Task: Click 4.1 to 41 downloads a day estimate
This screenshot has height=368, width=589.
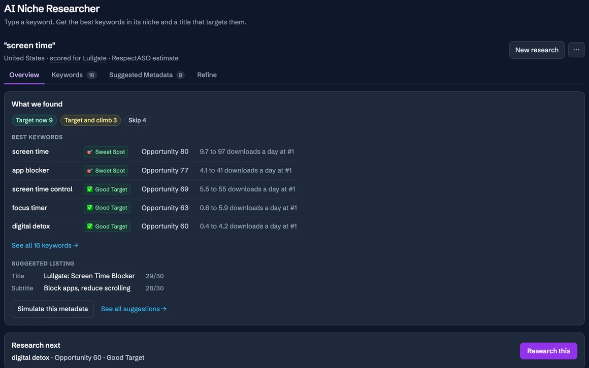Action: (x=246, y=170)
